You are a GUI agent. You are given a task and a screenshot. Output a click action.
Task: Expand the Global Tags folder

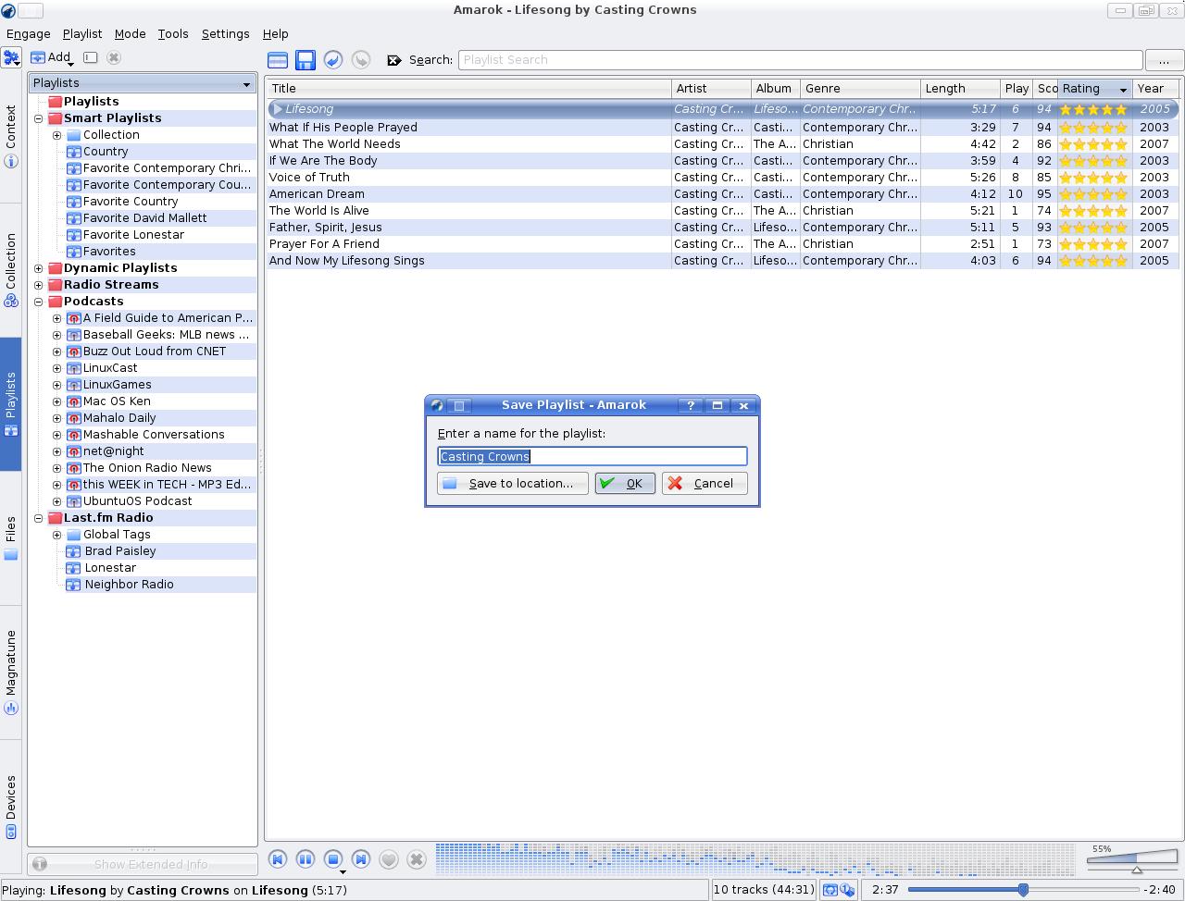(x=56, y=535)
